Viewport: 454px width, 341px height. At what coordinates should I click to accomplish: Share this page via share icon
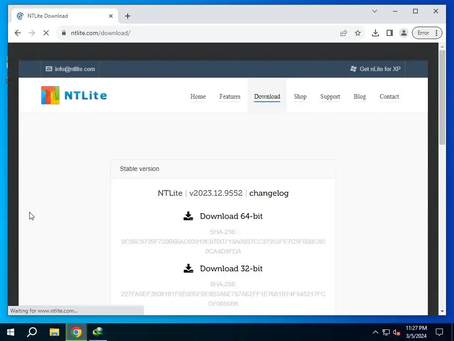(344, 33)
